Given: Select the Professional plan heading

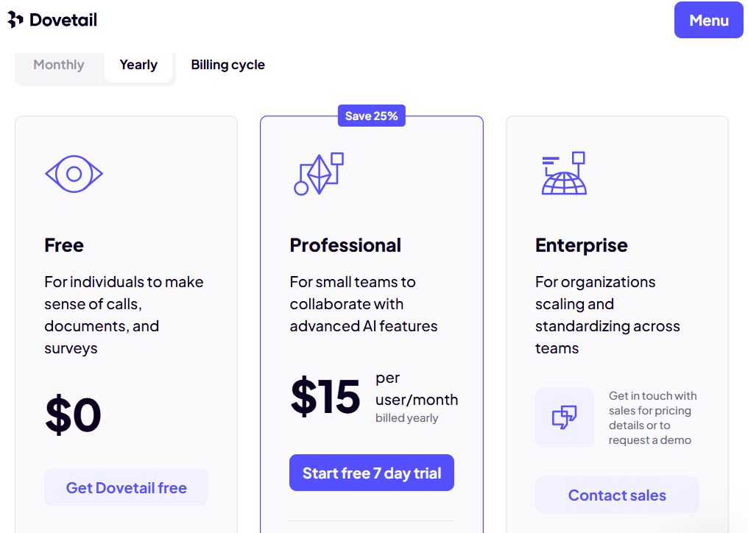Looking at the screenshot, I should coord(345,245).
